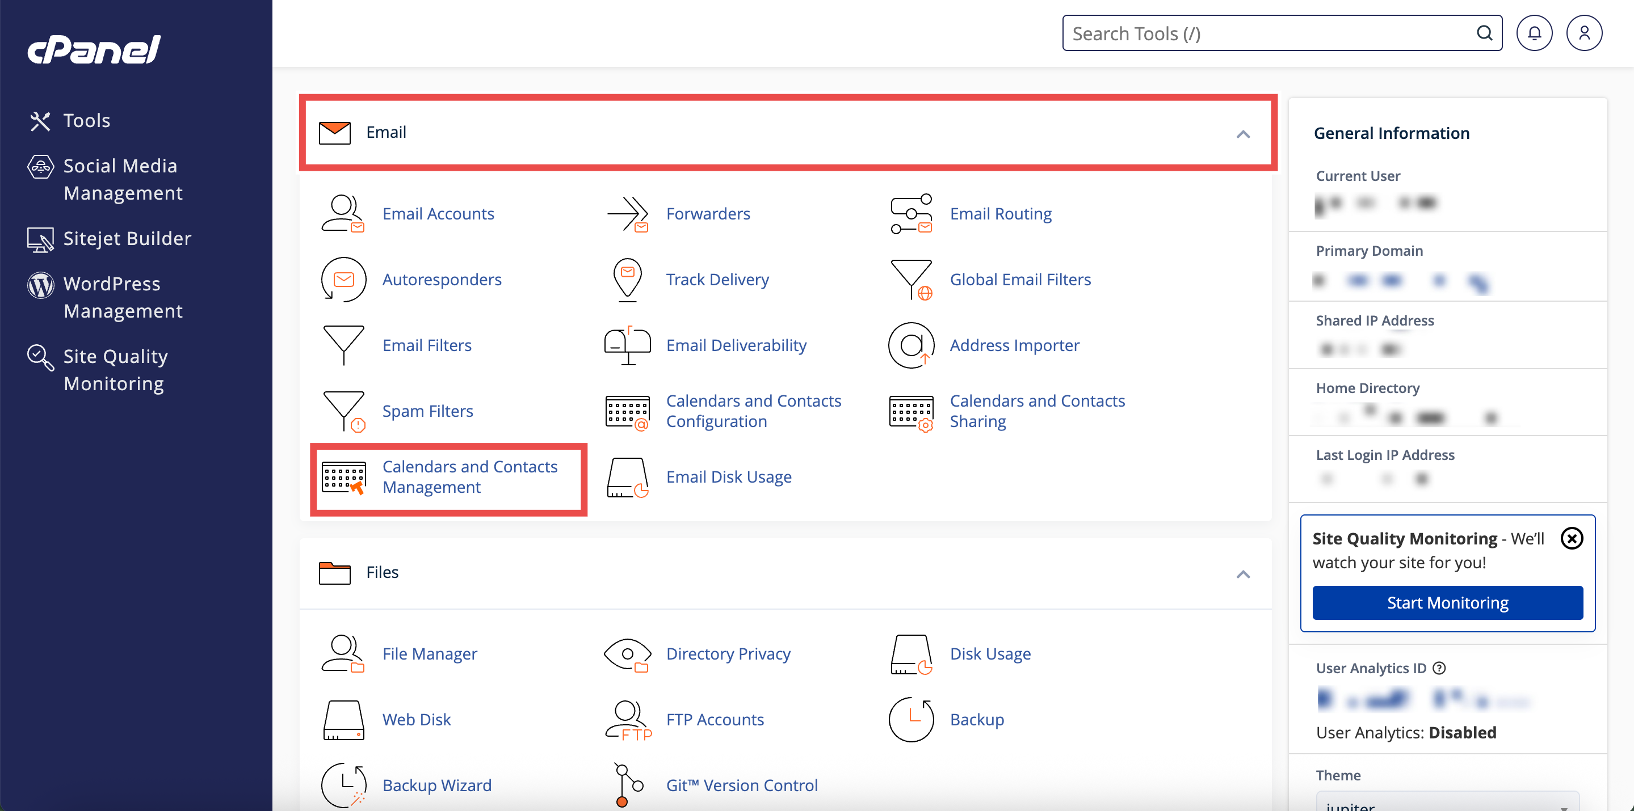Viewport: 1634px width, 811px height.
Task: Open Calendars and Contacts Management link
Action: coord(469,477)
